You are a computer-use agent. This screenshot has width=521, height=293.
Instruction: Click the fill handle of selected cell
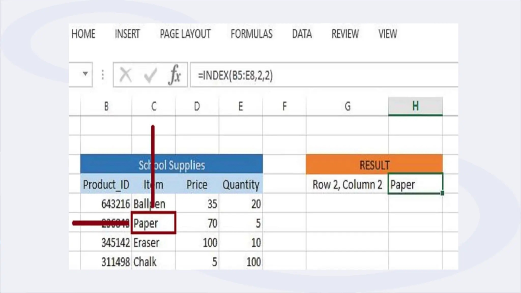[x=442, y=193]
